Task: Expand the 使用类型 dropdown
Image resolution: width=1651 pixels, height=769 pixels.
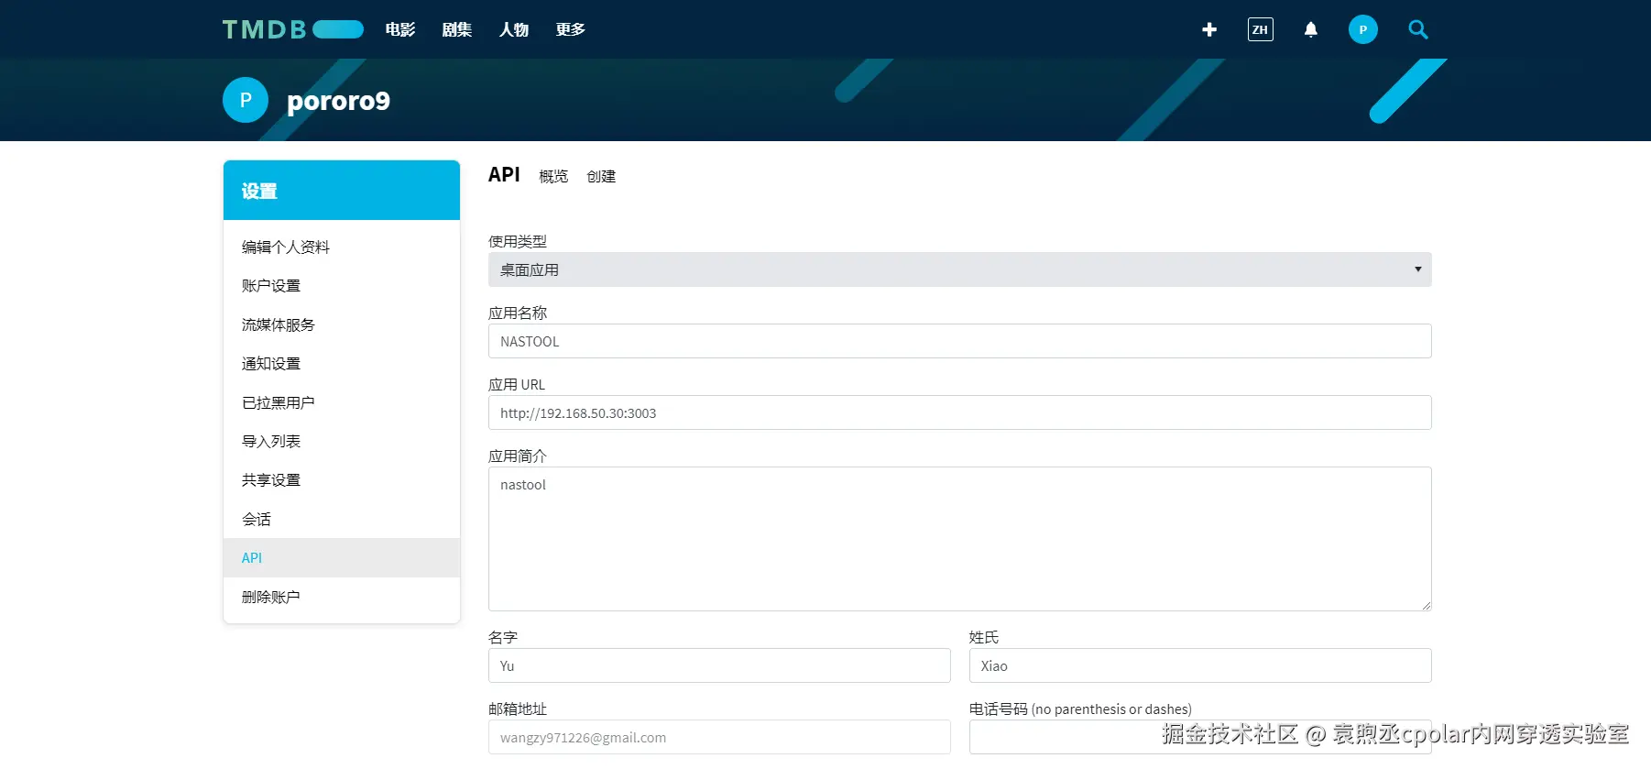Action: (959, 269)
